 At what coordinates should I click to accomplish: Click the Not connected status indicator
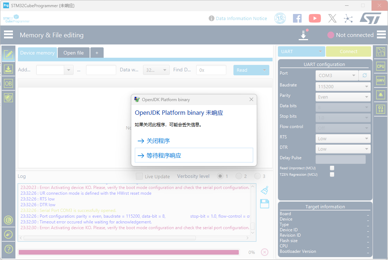(350, 35)
